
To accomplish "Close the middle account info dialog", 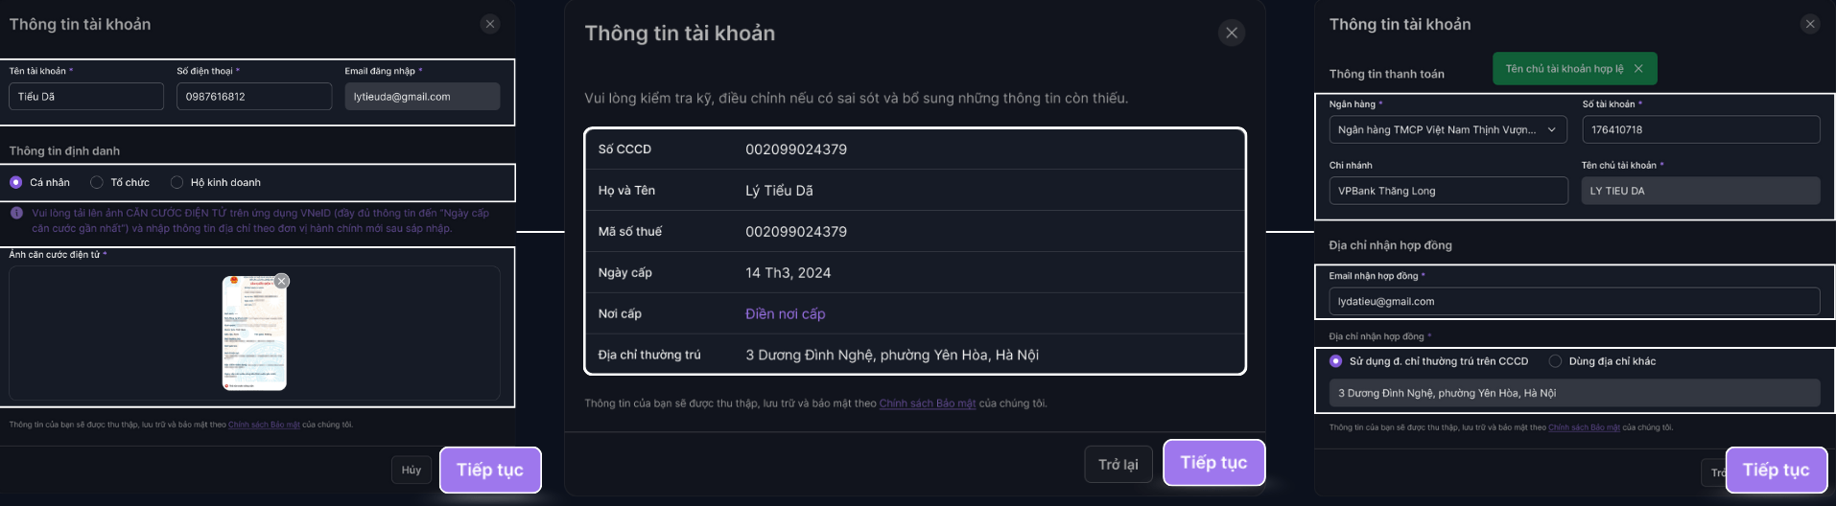I will (1232, 33).
